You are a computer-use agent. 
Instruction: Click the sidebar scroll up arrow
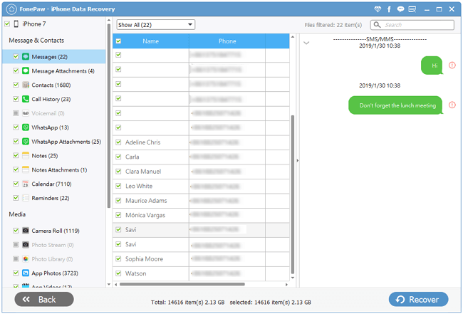[109, 21]
